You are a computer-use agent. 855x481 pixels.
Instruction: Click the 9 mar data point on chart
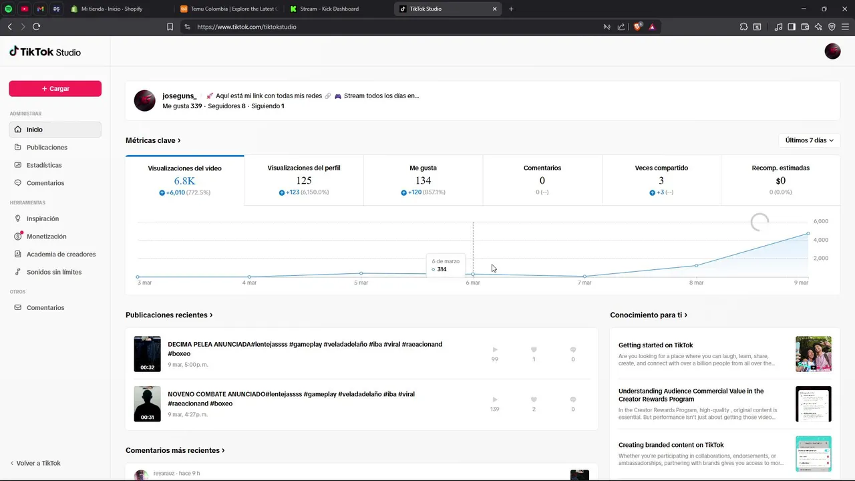coord(808,234)
